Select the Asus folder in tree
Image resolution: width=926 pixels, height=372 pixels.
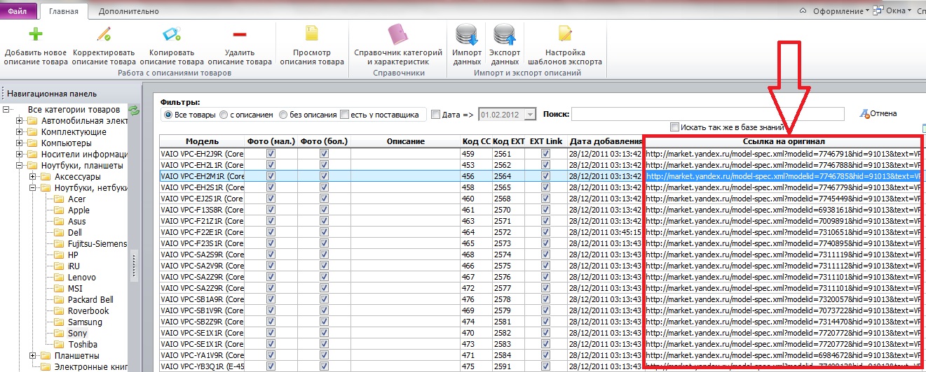(77, 222)
